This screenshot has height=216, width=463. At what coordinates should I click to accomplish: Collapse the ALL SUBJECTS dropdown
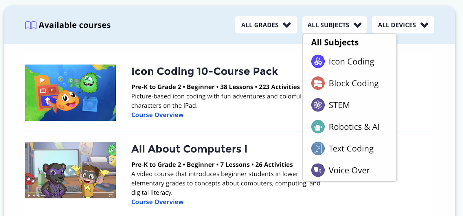click(x=335, y=25)
